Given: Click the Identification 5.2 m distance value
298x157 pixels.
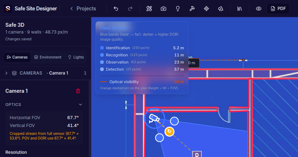Looking at the screenshot, I should pyautogui.click(x=179, y=48).
